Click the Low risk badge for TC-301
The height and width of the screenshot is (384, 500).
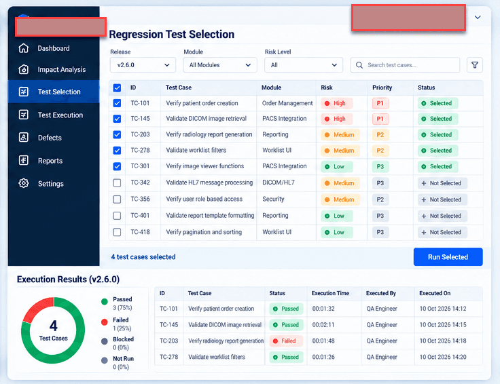[x=337, y=166]
